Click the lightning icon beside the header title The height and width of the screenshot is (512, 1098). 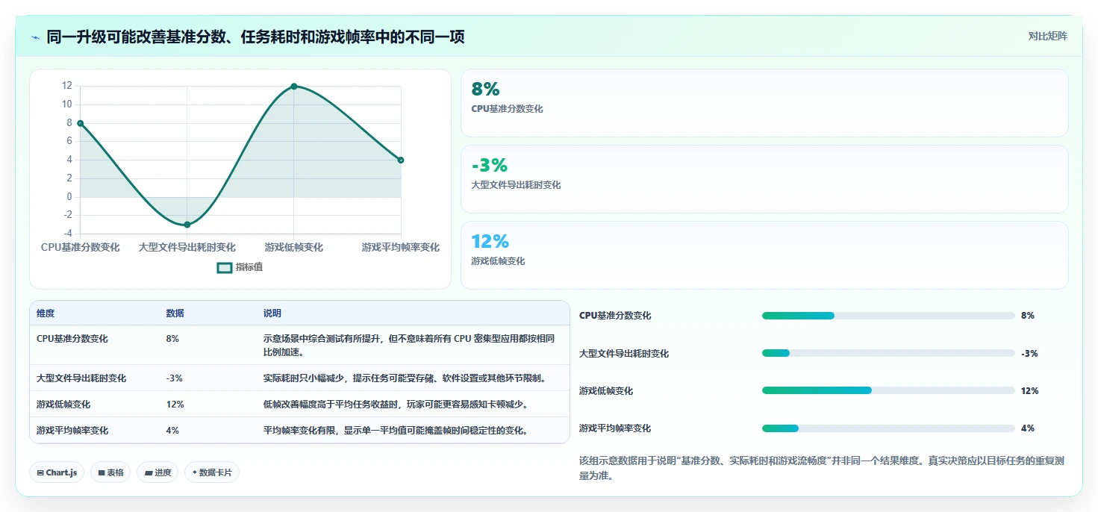[x=35, y=37]
